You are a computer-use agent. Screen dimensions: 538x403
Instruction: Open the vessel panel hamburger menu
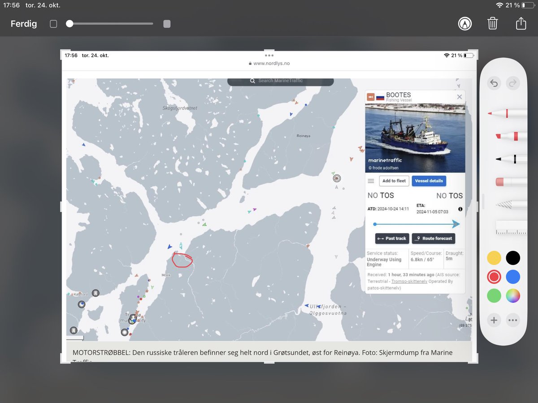371,181
